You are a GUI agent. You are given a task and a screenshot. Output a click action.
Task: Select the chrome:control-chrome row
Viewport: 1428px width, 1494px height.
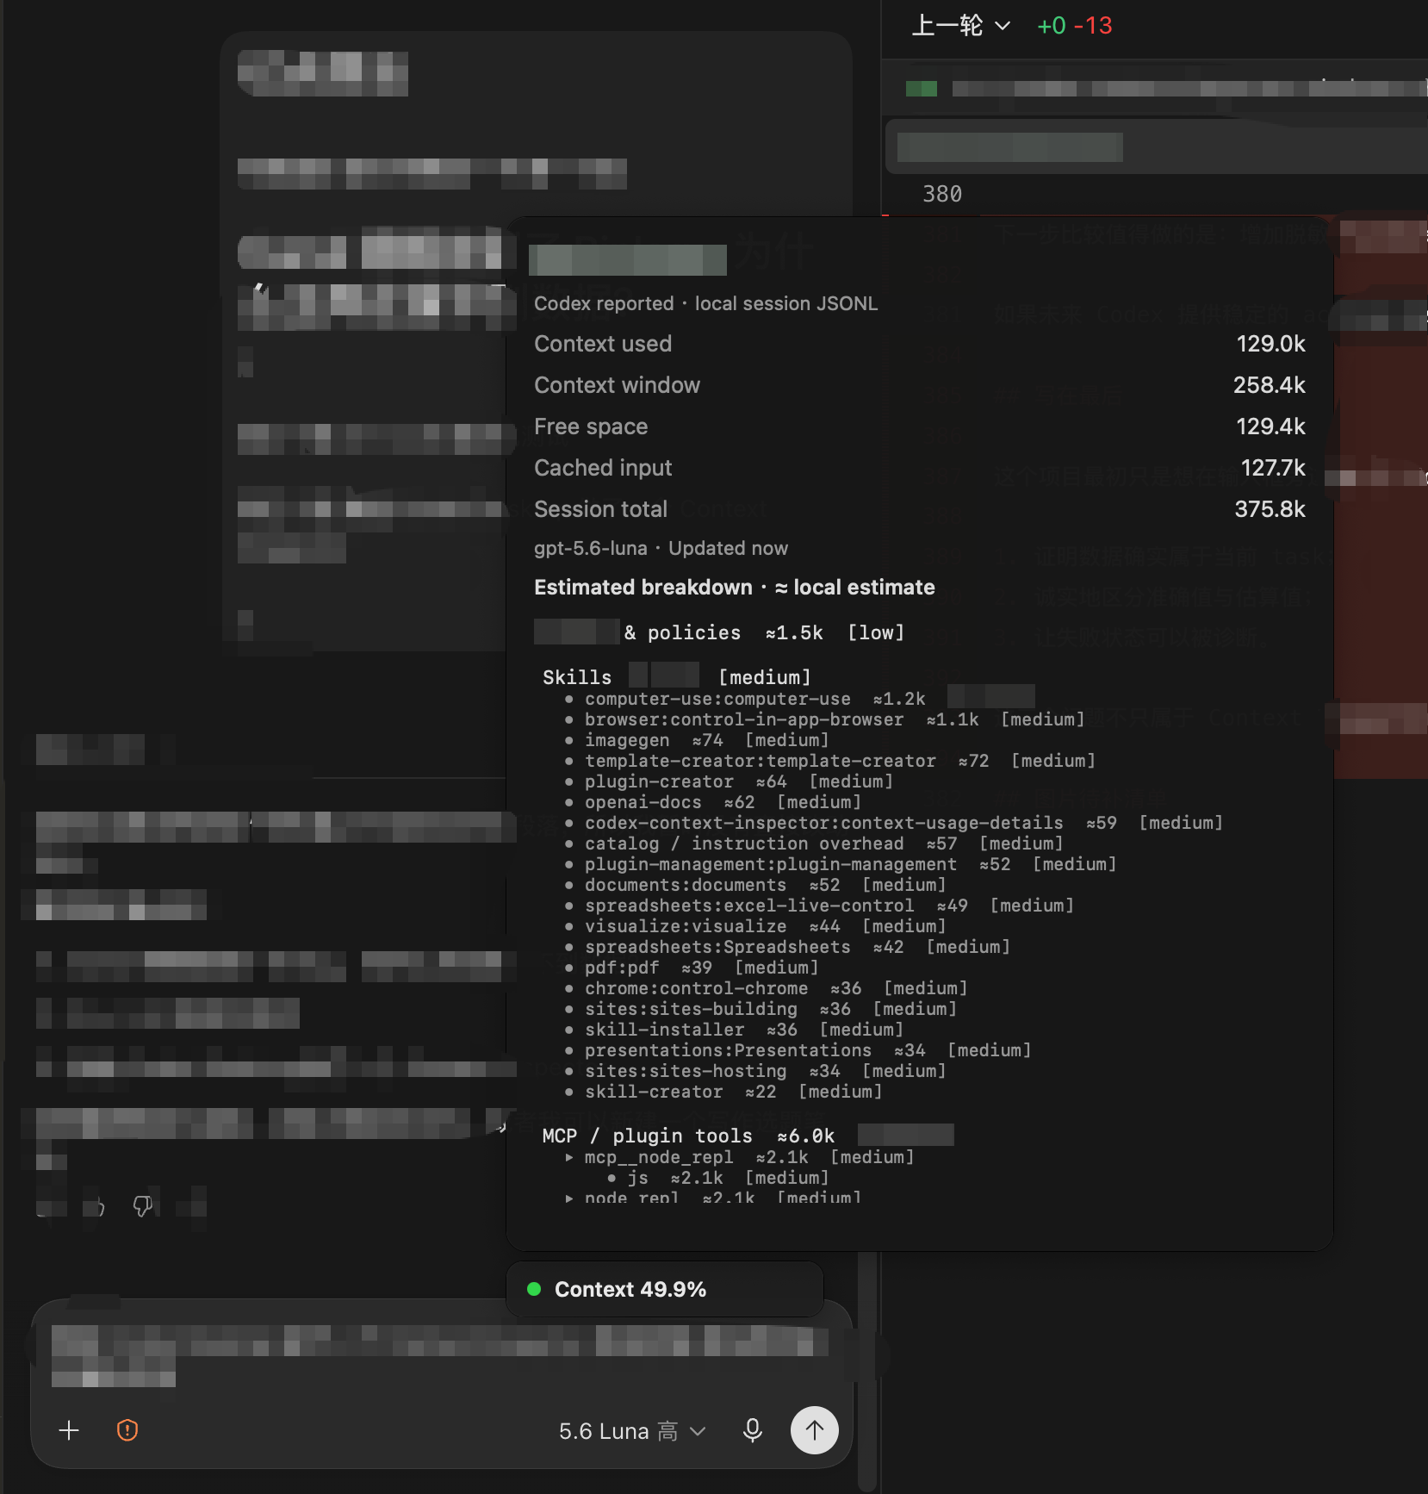(766, 988)
